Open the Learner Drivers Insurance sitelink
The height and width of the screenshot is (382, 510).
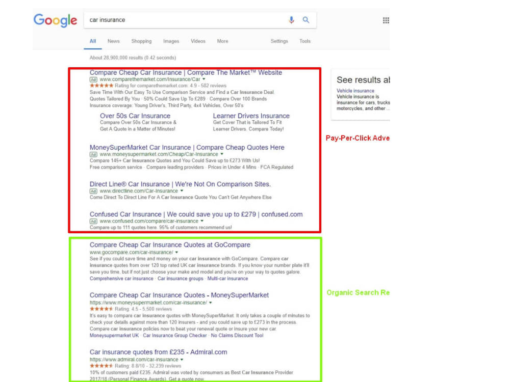click(251, 116)
